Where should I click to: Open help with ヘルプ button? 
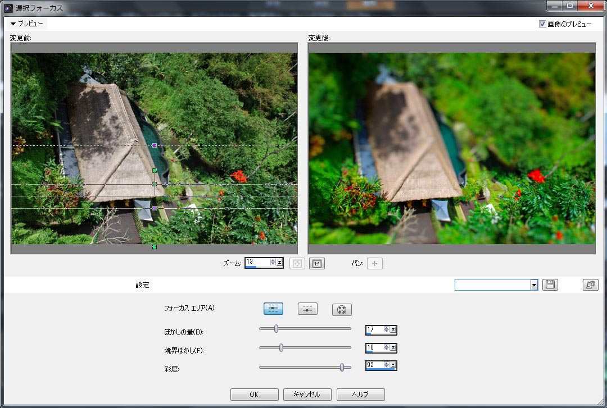tap(361, 395)
